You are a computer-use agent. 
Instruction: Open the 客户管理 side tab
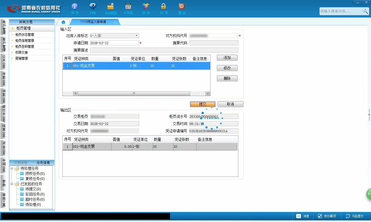click(4, 44)
